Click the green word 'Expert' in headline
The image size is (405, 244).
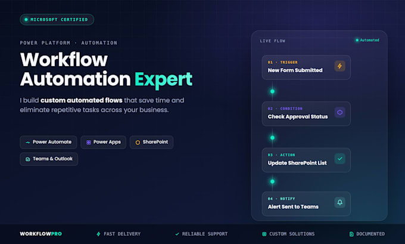coord(164,79)
